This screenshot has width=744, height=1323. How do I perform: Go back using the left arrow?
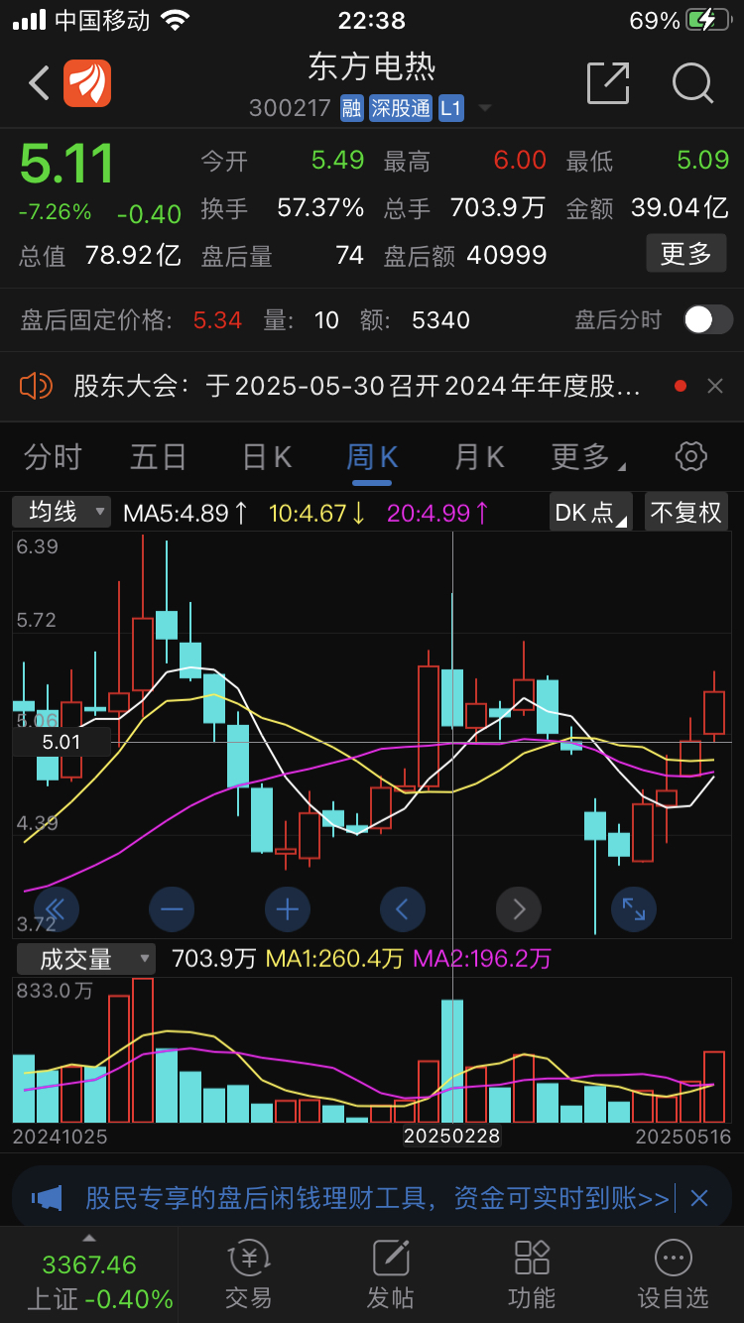(x=39, y=83)
